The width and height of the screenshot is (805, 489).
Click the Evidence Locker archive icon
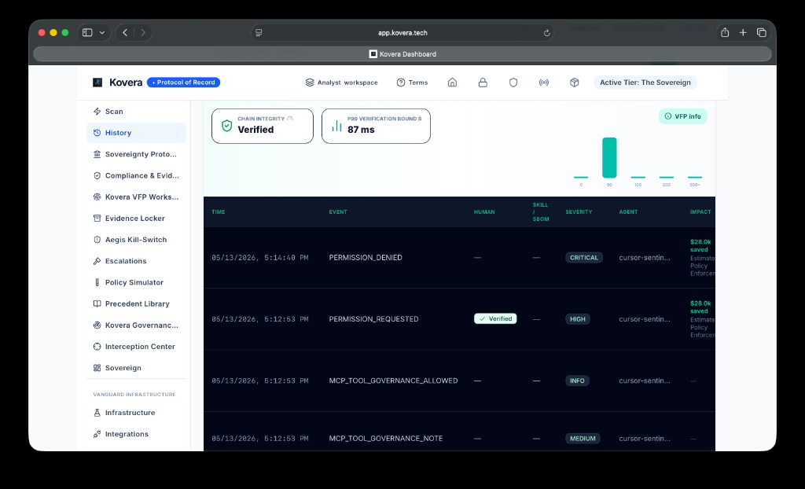pos(97,219)
